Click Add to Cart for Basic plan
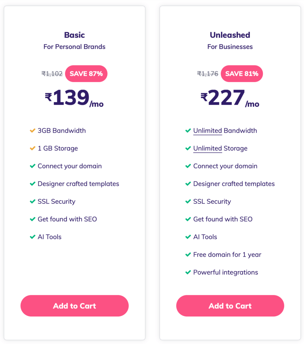This screenshot has height=344, width=304. [74, 306]
